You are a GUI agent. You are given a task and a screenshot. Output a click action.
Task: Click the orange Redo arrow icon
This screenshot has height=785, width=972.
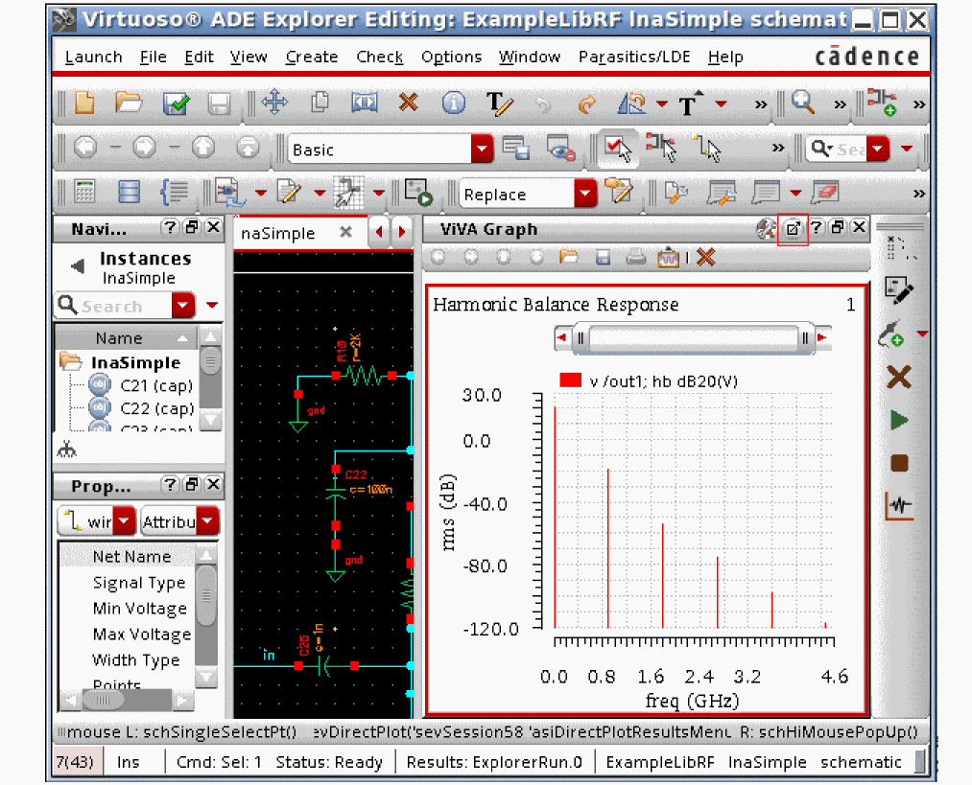pyautogui.click(x=587, y=104)
